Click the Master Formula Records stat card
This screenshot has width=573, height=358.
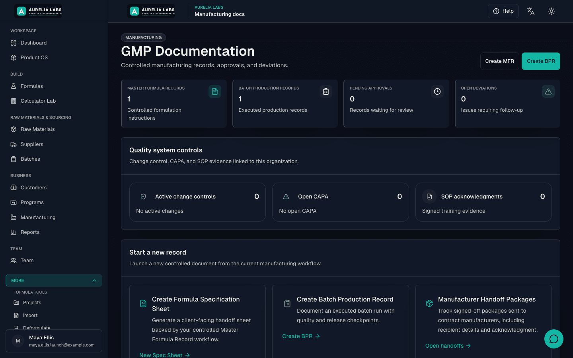174,103
